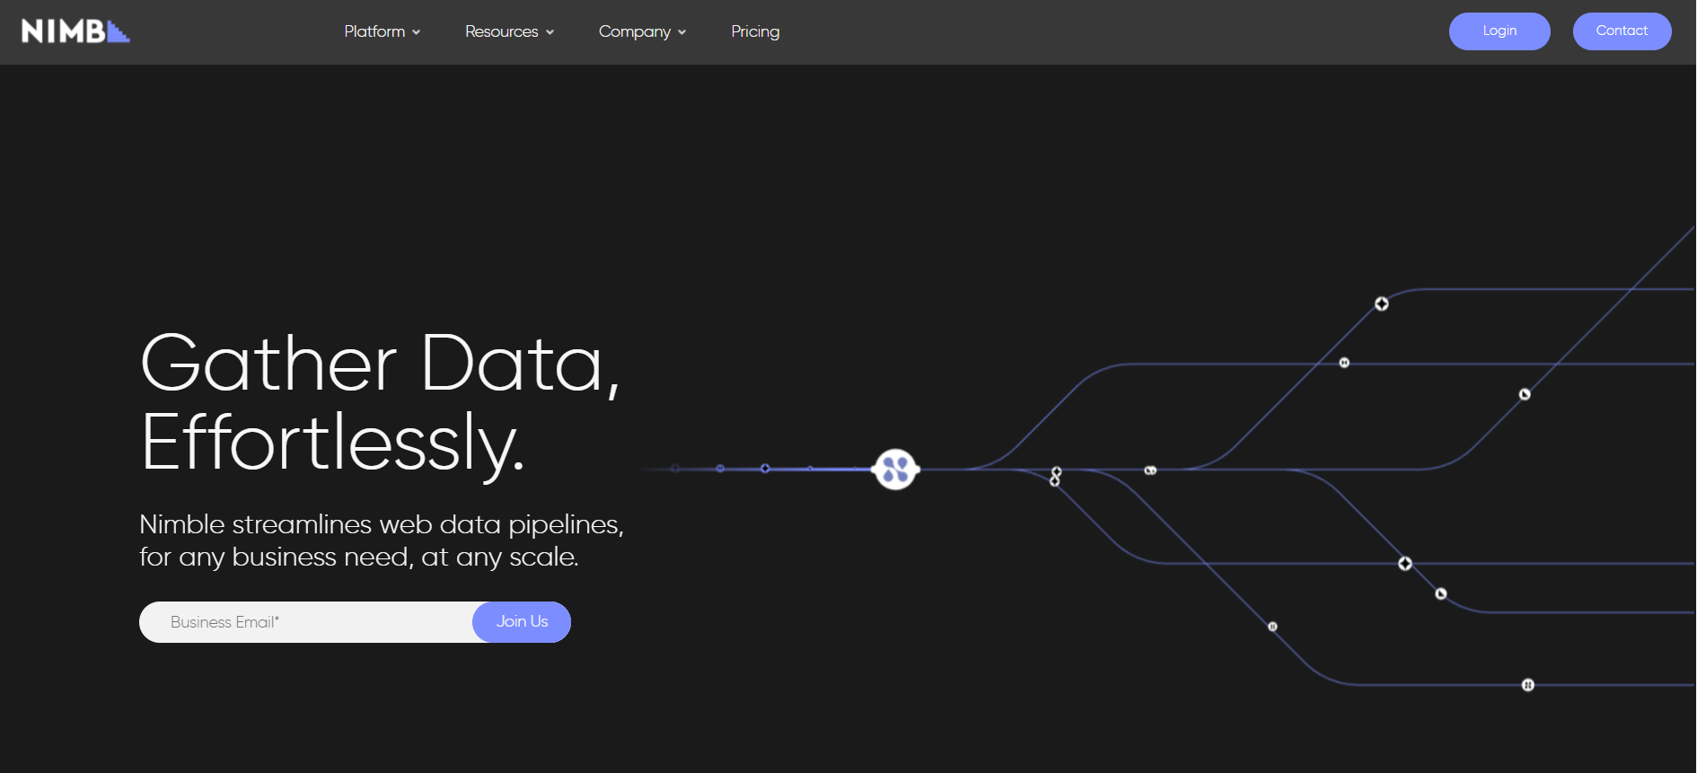Click the Join Us button

pos(522,622)
